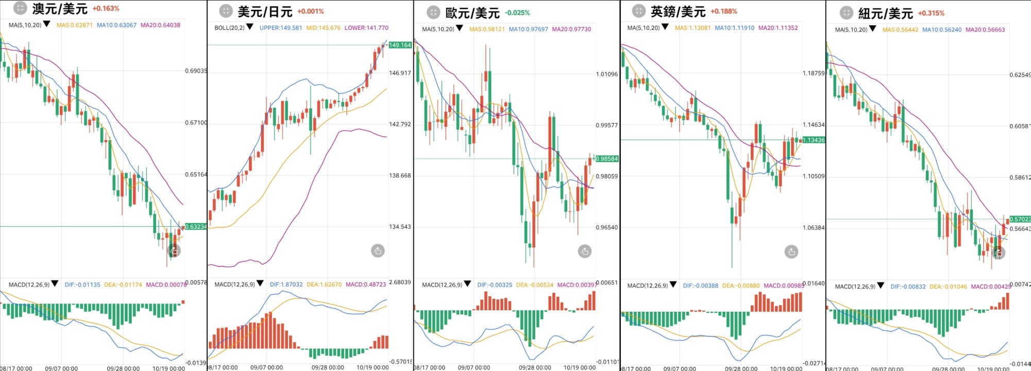Viewport: 1031px width, 371px height.
Task: Rotate the 美元/日元 chart to landscape
Action: (378, 251)
